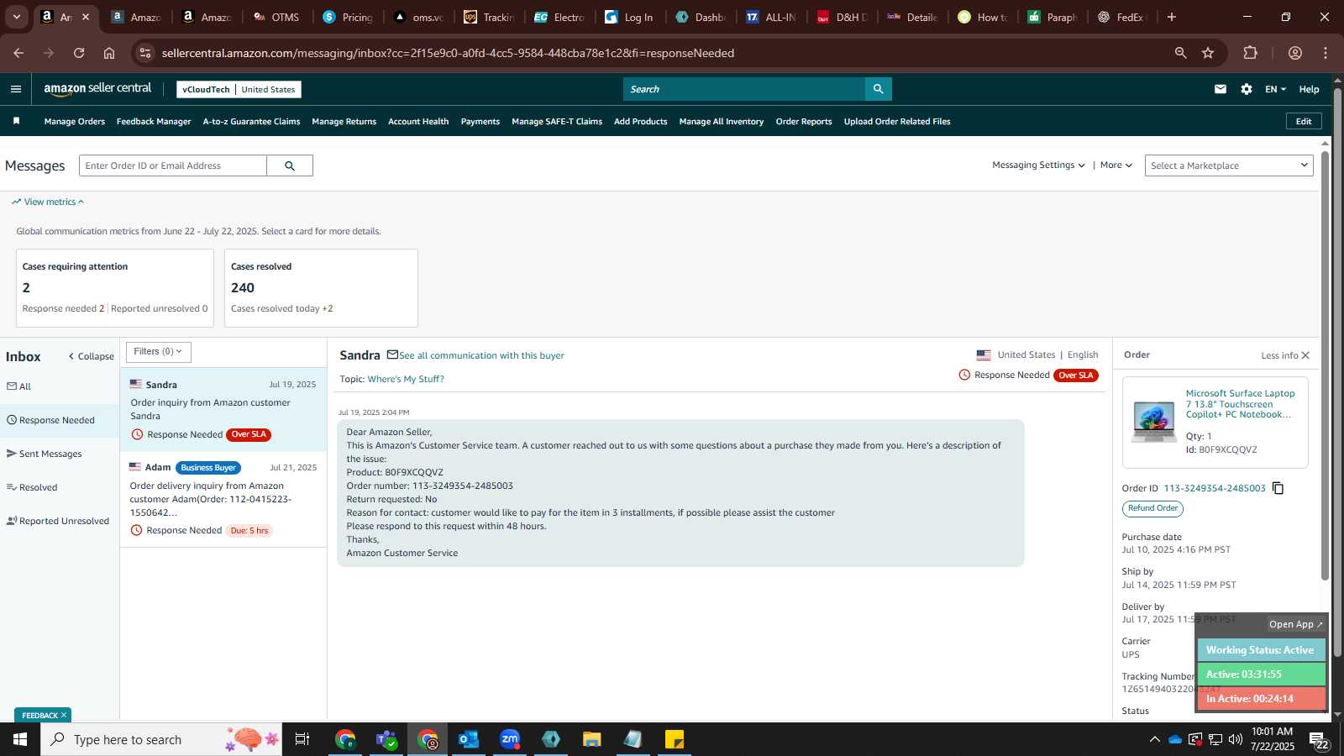Image resolution: width=1344 pixels, height=756 pixels.
Task: Click the browser zoom magnifier icon
Action: pyautogui.click(x=1181, y=53)
